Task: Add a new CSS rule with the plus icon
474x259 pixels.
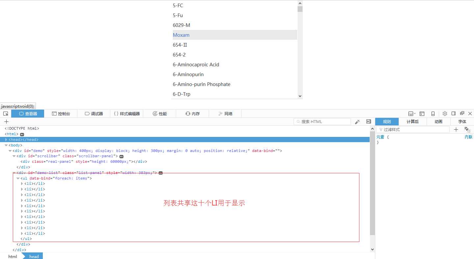Action: point(456,129)
